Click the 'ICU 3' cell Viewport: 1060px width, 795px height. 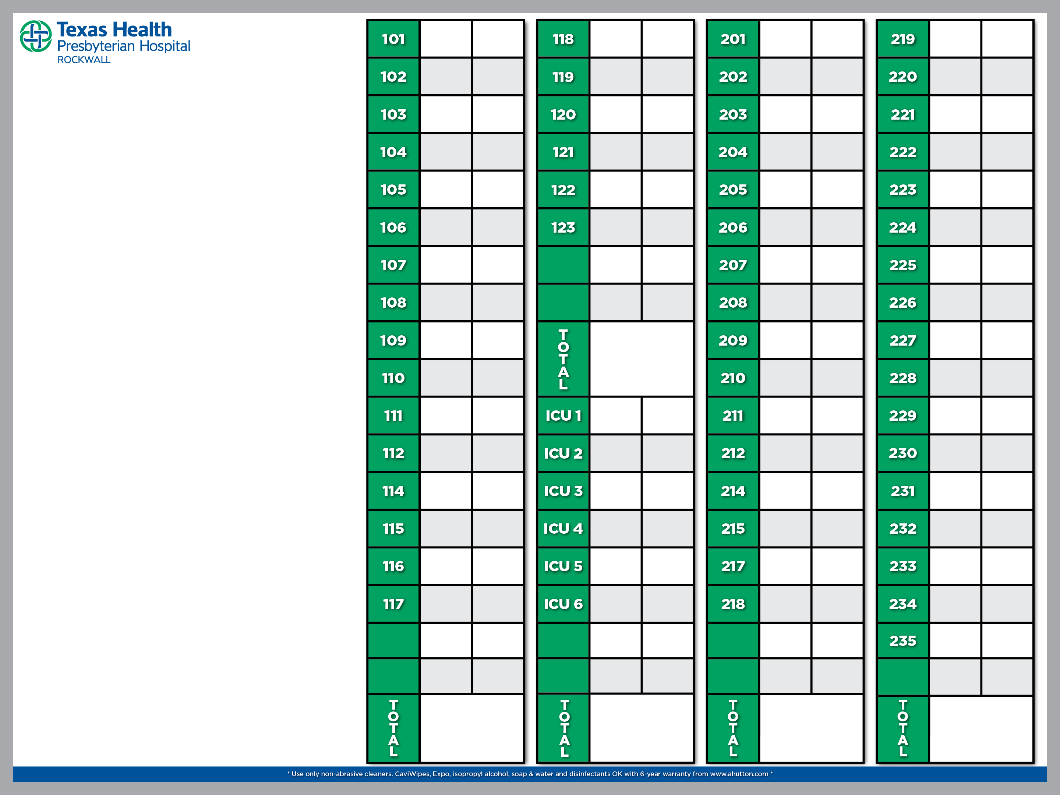(x=563, y=491)
